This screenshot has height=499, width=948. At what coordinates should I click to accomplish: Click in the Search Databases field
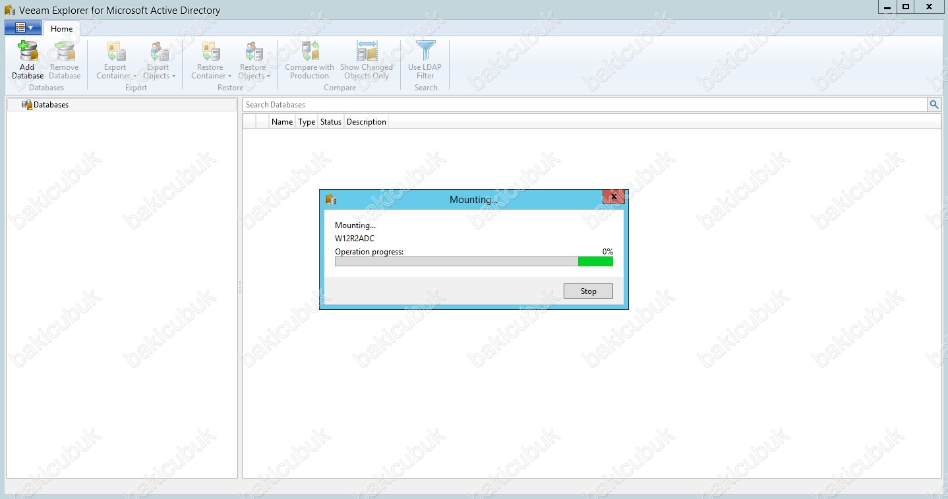pos(583,105)
